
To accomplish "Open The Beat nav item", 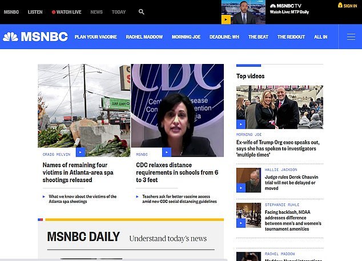I will tap(258, 37).
